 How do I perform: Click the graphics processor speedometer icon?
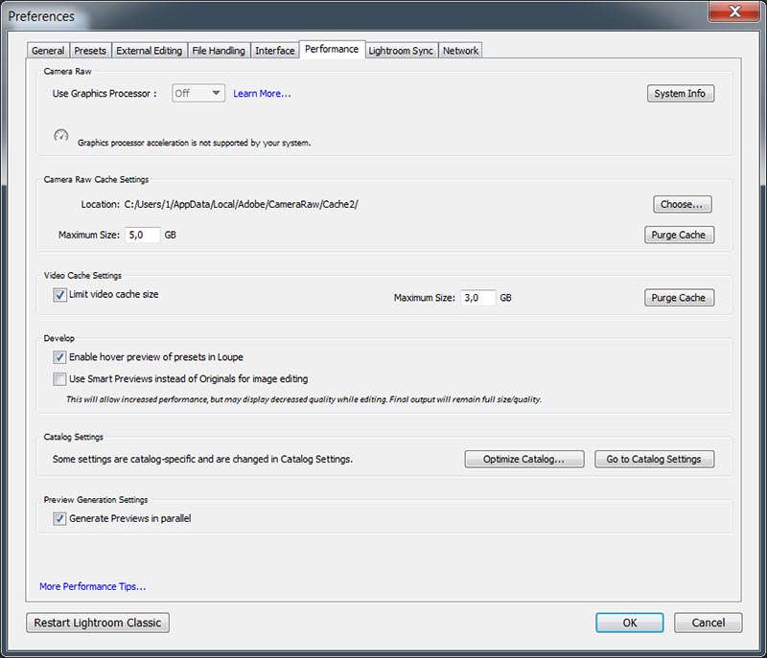point(60,135)
